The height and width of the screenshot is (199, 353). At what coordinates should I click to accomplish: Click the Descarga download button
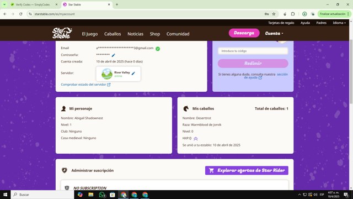(244, 33)
